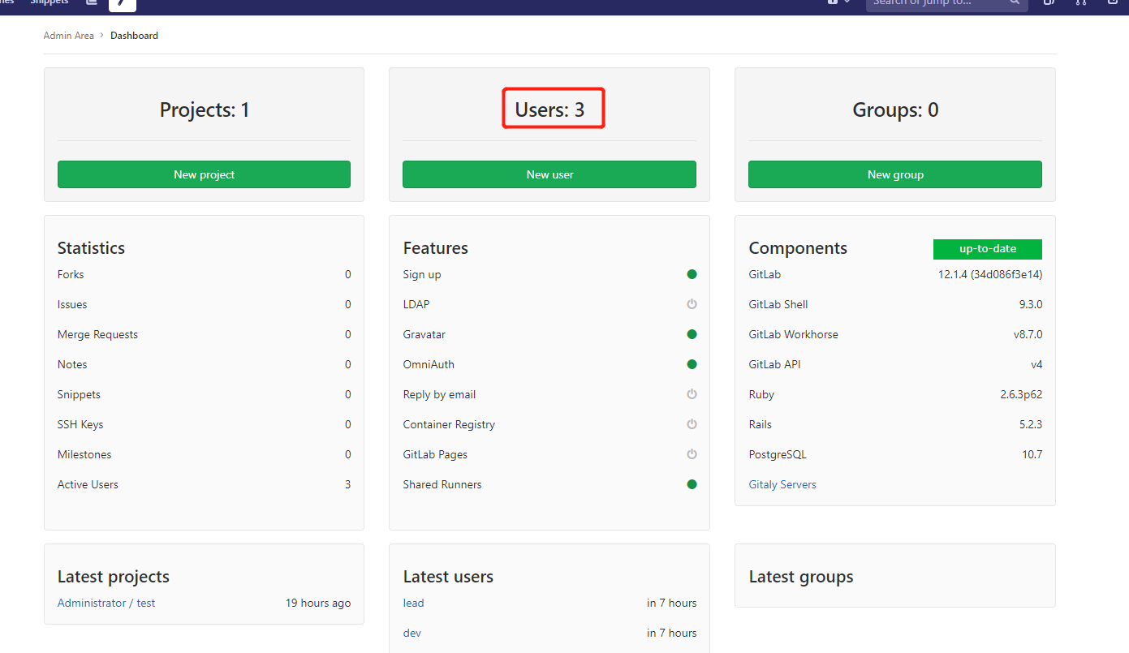Image resolution: width=1129 pixels, height=653 pixels.
Task: Click the Gravatar enabled status dot
Action: point(692,334)
